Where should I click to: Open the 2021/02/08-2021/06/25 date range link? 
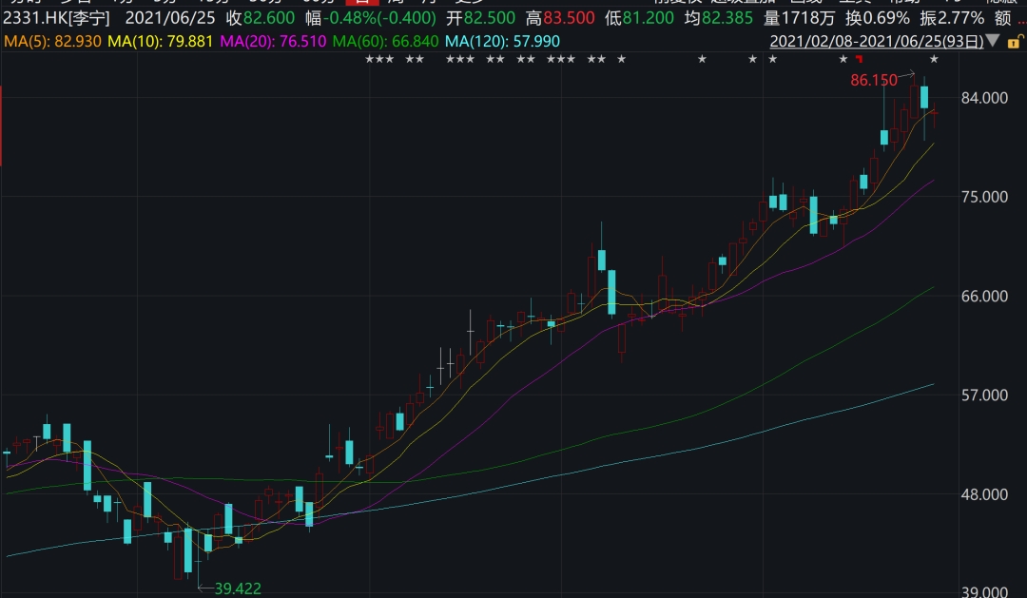875,41
